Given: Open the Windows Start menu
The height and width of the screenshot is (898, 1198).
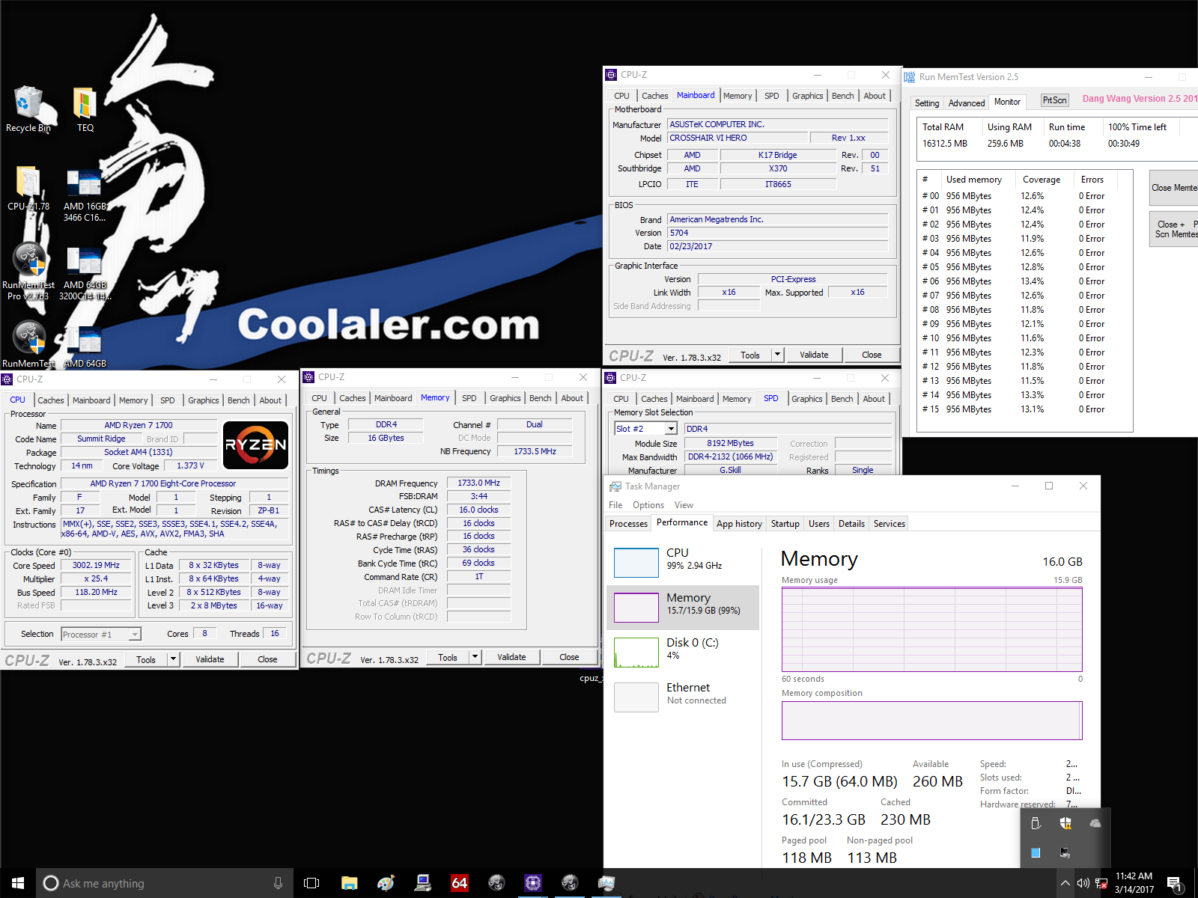Looking at the screenshot, I should pyautogui.click(x=18, y=883).
